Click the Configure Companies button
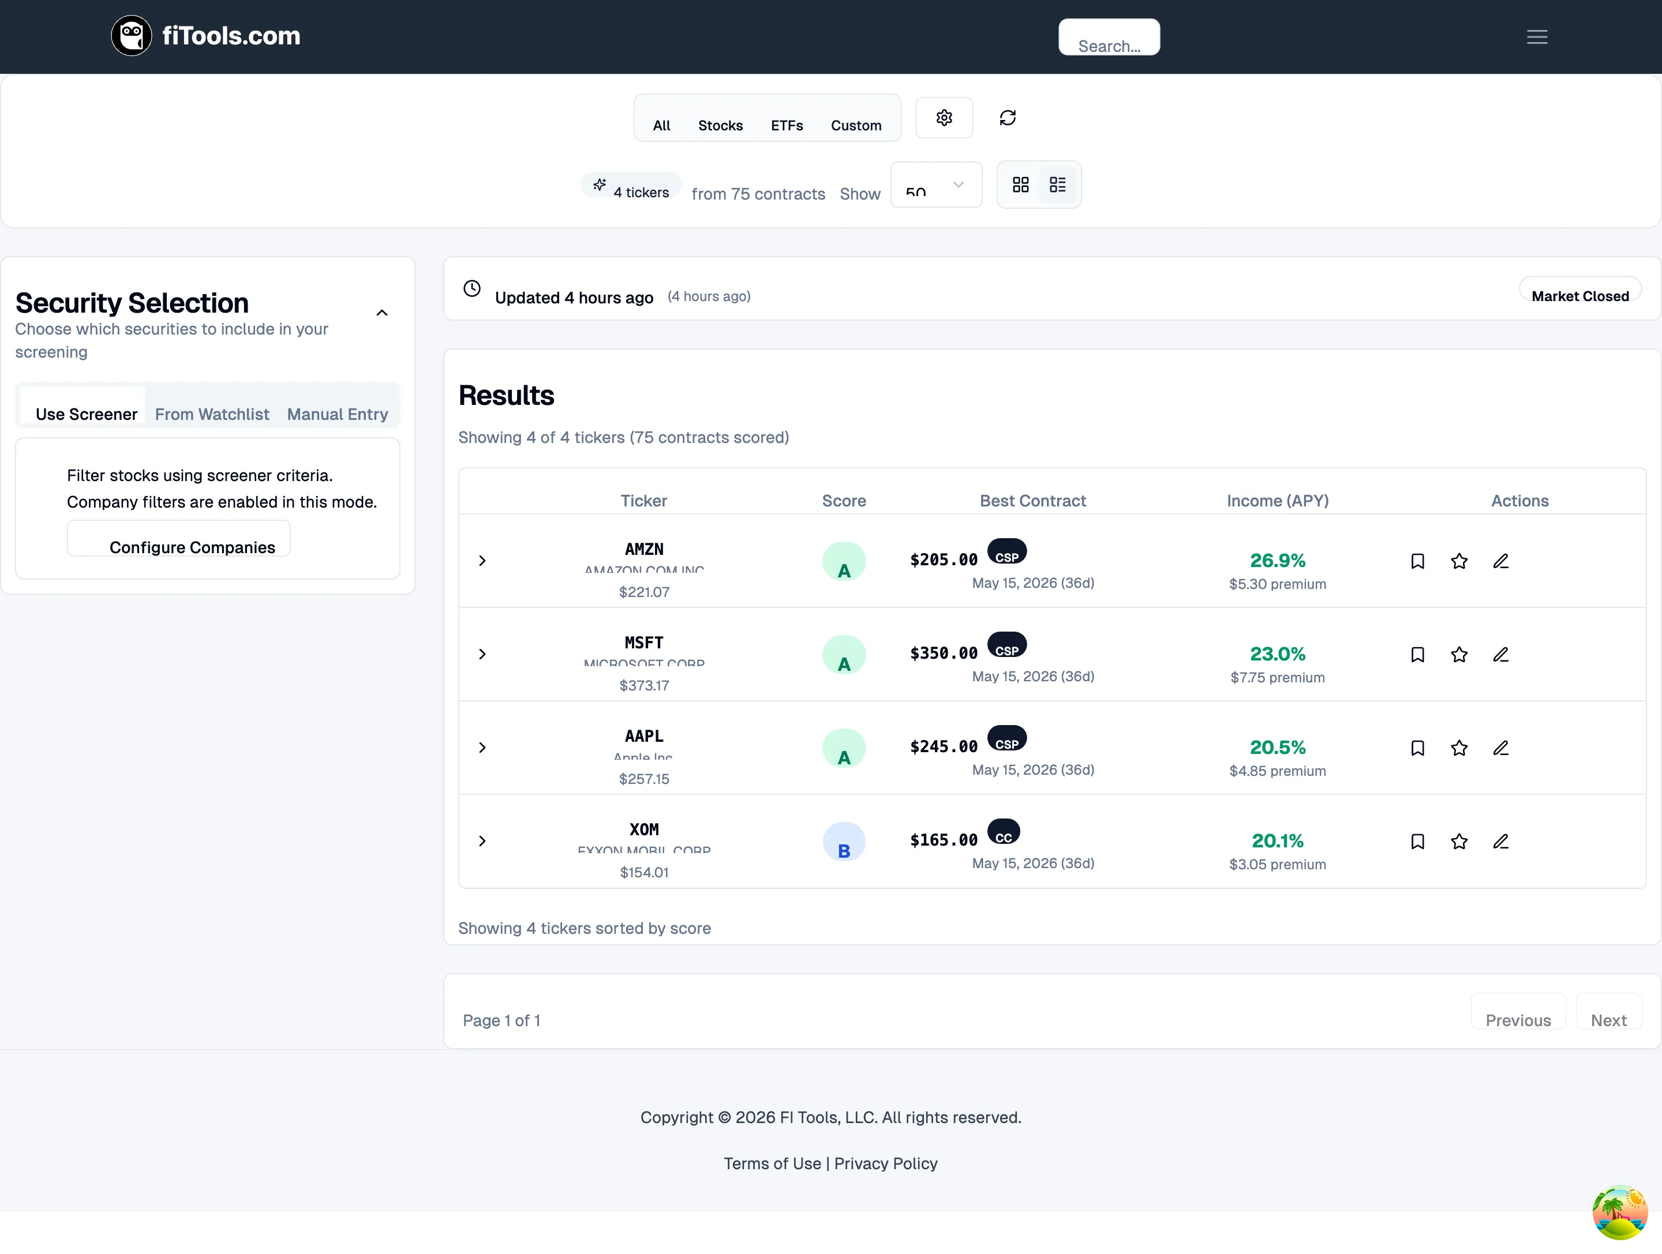 click(179, 538)
